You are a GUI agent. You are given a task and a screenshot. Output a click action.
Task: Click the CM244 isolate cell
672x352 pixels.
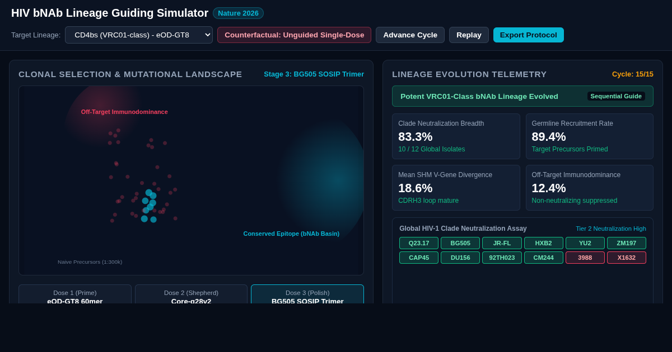[544, 258]
